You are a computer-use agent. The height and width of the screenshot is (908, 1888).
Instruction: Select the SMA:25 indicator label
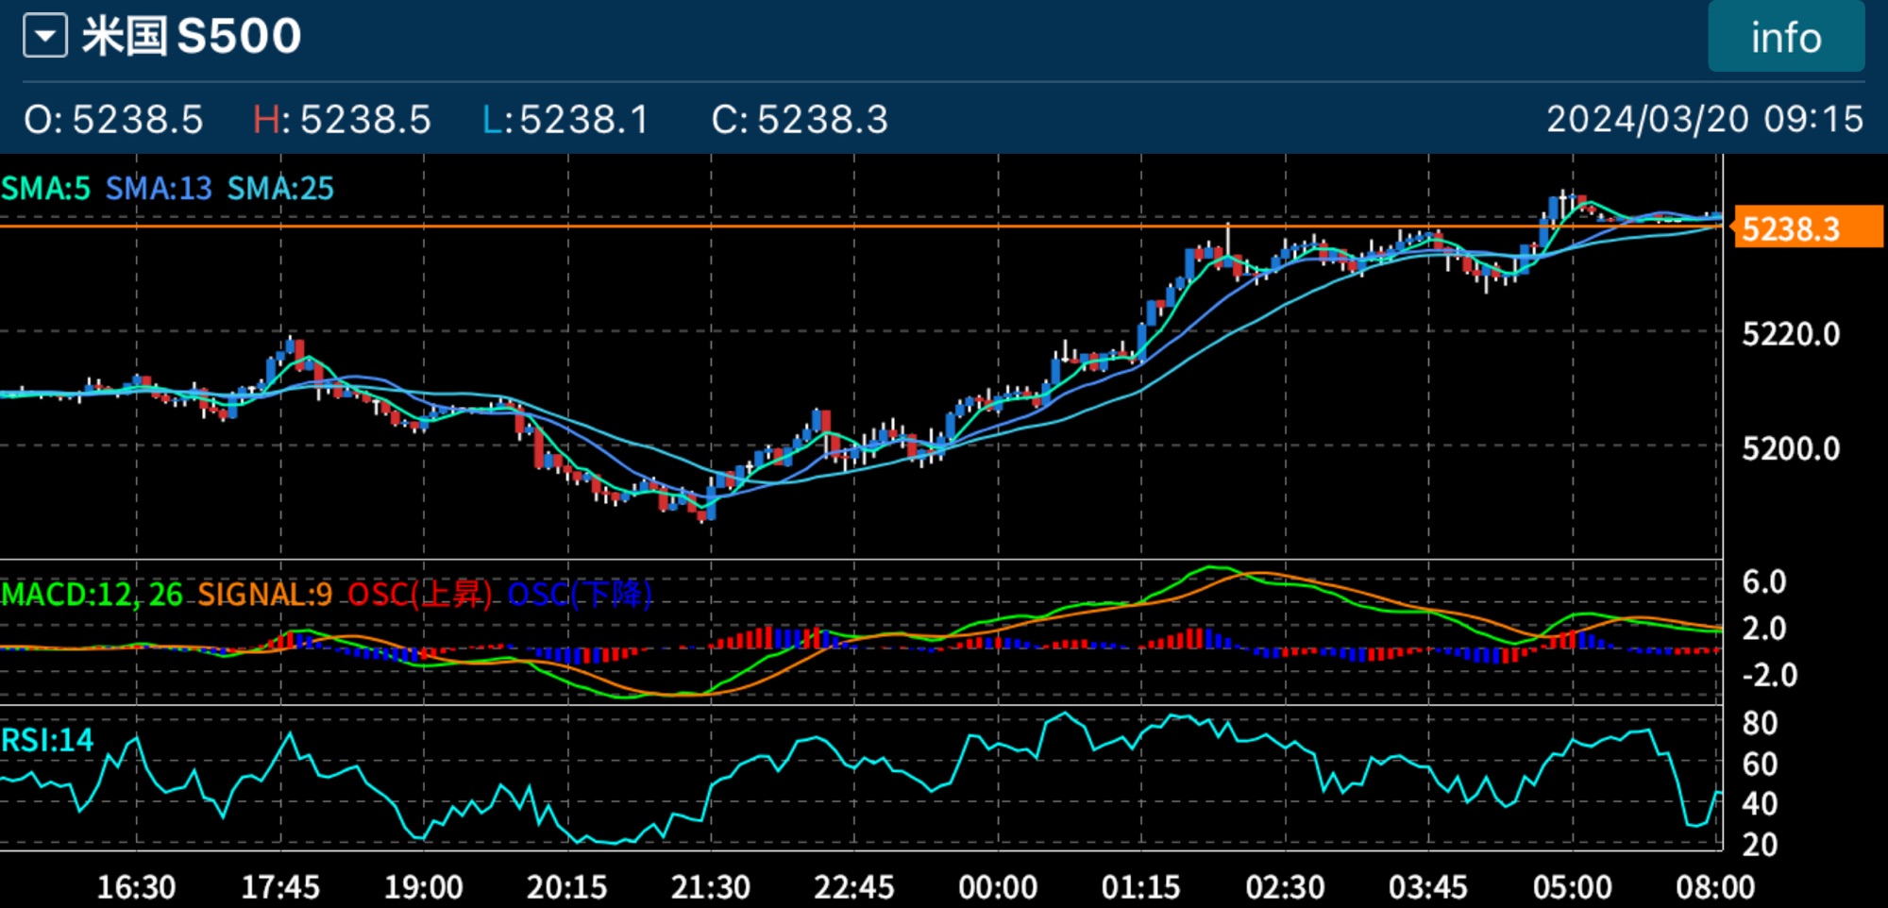coord(280,189)
